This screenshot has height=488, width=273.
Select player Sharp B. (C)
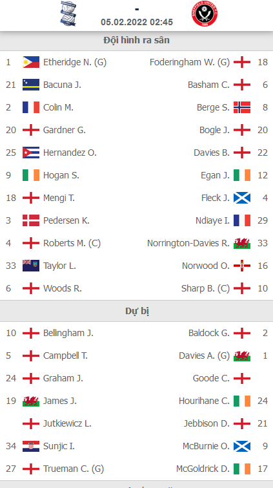coord(205,288)
